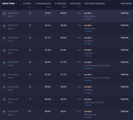Expand '3 more' under 02.04.2023 YouFibre

(87, 93)
